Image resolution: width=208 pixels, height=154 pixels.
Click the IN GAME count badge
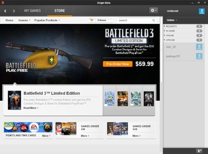(199, 31)
